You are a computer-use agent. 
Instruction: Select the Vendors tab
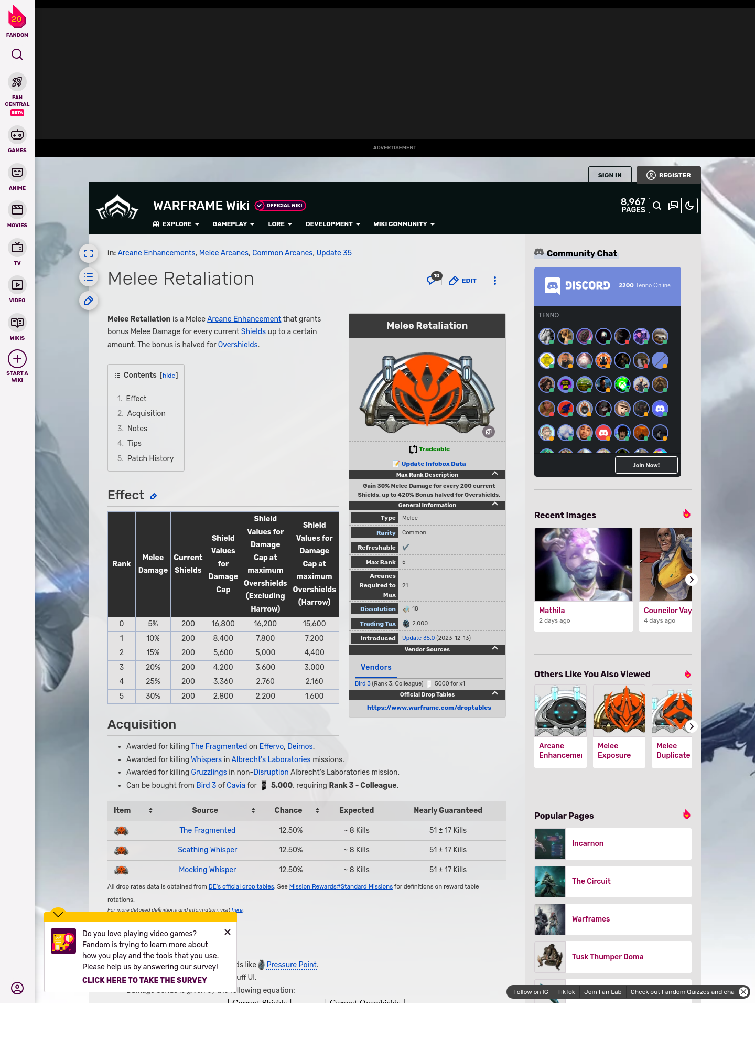click(376, 667)
